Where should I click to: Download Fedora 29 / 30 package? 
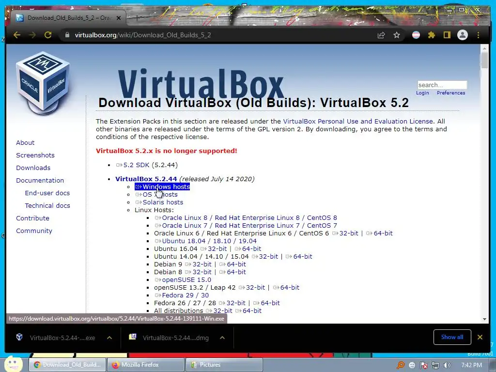182,295
